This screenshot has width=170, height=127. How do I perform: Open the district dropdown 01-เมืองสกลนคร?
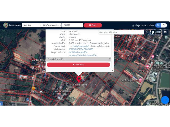[x=52, y=25]
